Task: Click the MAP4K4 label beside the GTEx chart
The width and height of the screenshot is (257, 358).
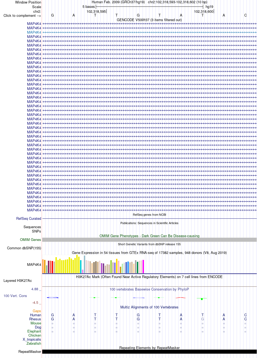Action: [34, 265]
